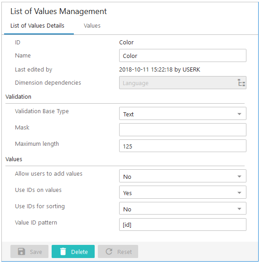Viewport: 260px width, 263px height.
Task: Click the Reset button label
Action: [x=125, y=252]
